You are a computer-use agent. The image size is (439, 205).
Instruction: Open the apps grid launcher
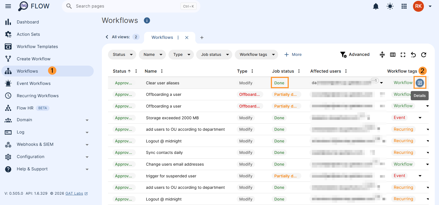click(x=404, y=6)
